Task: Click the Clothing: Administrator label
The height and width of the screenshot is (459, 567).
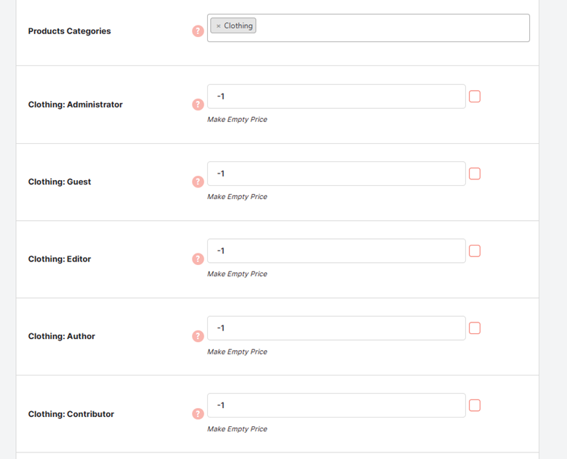Action: [x=75, y=105]
